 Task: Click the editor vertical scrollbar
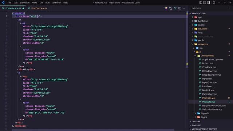pos(187,40)
